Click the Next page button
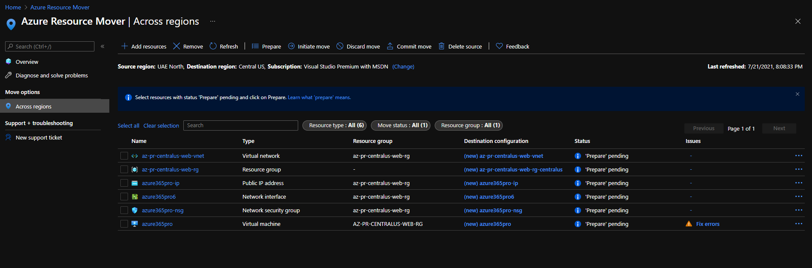Image resolution: width=812 pixels, height=268 pixels. click(779, 128)
